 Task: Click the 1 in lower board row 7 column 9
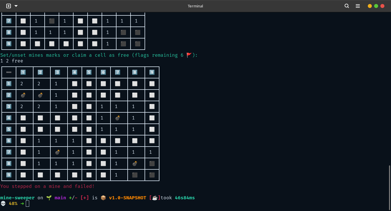[x=151, y=152]
